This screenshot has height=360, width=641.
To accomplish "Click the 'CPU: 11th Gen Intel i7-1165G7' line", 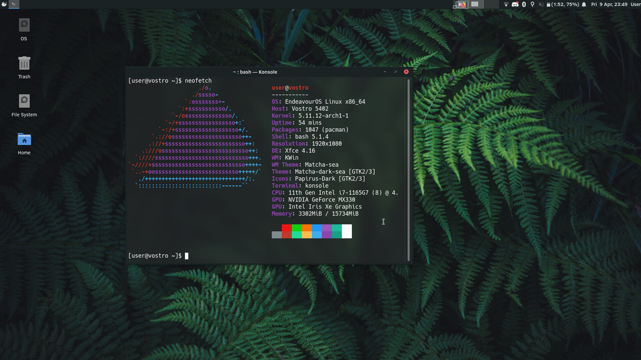I will click(x=335, y=193).
